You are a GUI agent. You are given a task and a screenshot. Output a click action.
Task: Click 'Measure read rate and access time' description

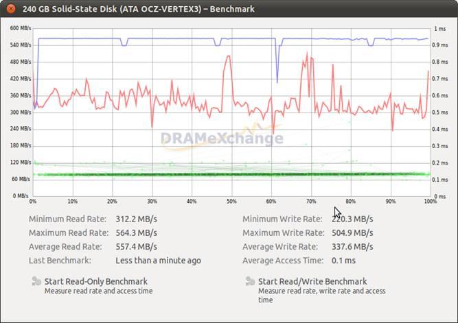(98, 291)
